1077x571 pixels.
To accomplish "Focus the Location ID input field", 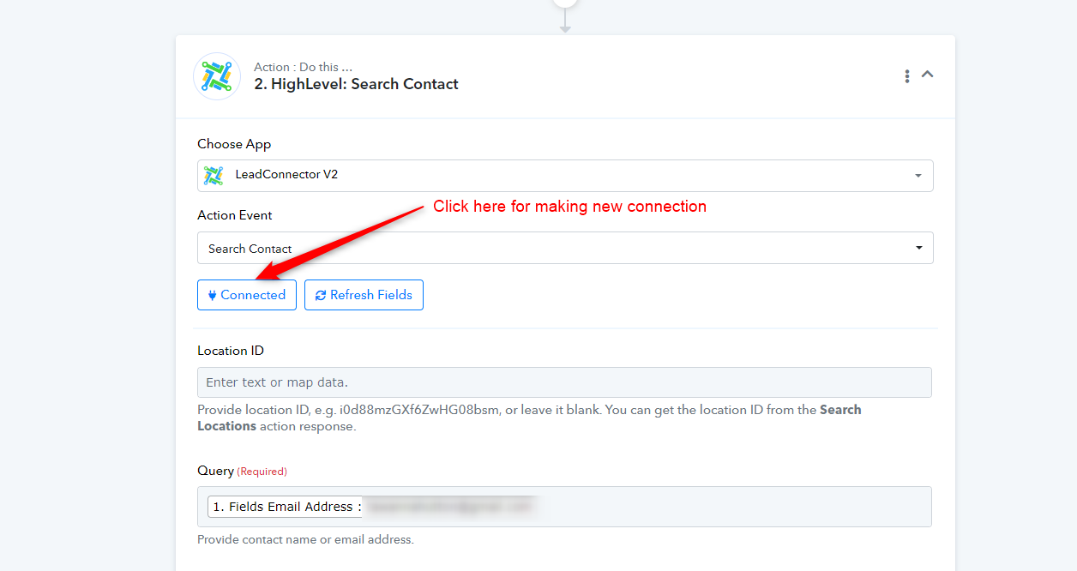I will [x=564, y=382].
